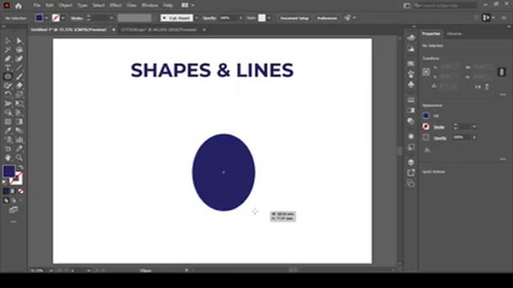Show more Appearance options
Viewport: 513px width, 288px height.
click(x=503, y=159)
